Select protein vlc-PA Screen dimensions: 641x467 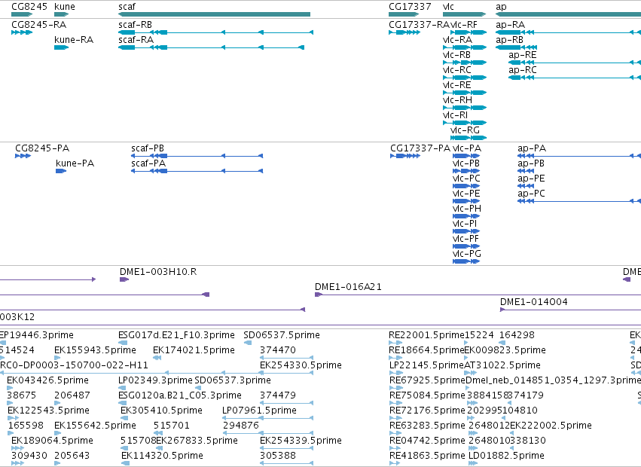(x=466, y=156)
